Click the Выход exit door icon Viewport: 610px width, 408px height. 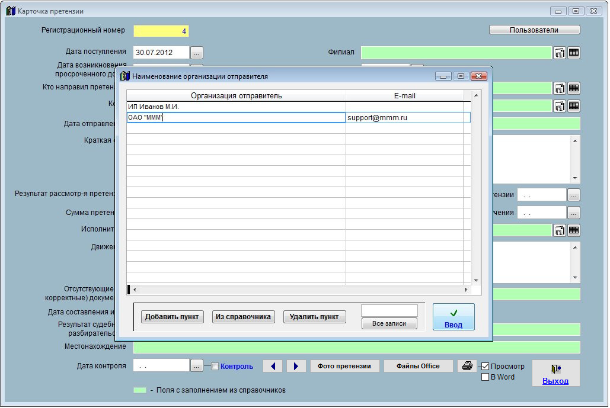coord(555,369)
